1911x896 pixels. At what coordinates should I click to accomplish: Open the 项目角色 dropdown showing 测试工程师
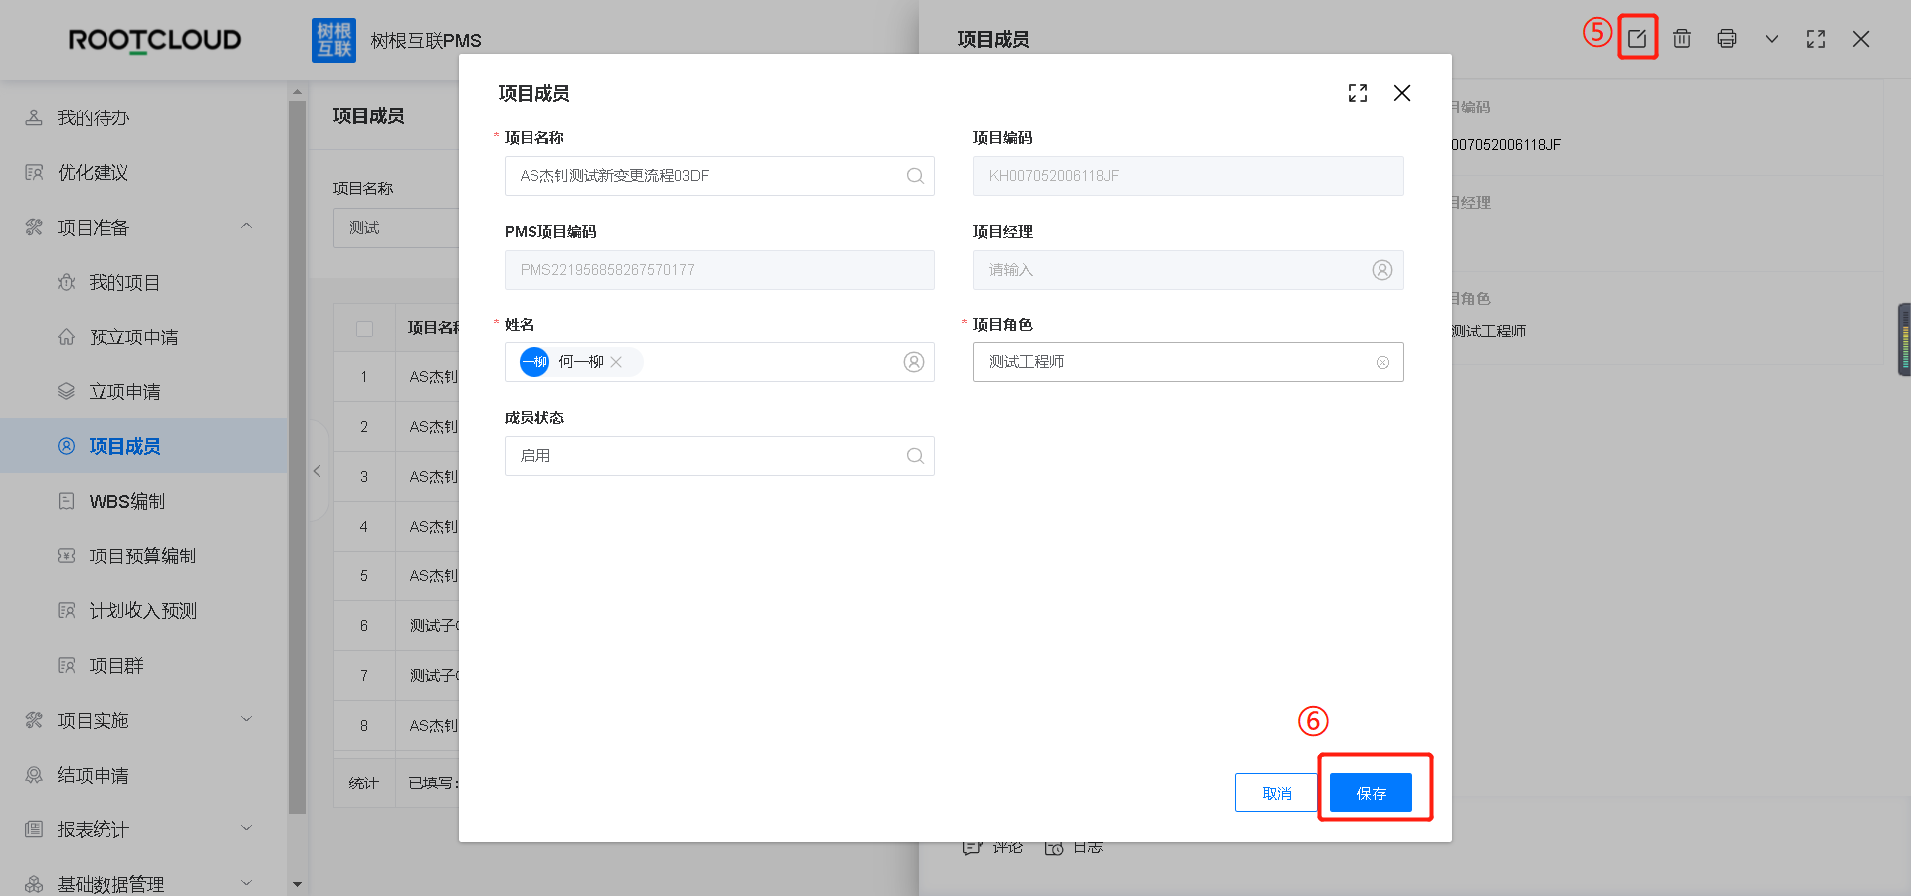click(x=1188, y=362)
